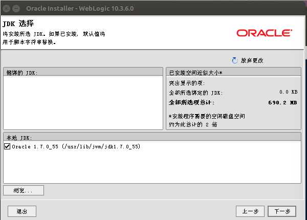Click the JDK 选择 page title
Image resolution: width=307 pixels, height=220 pixels.
point(18,24)
